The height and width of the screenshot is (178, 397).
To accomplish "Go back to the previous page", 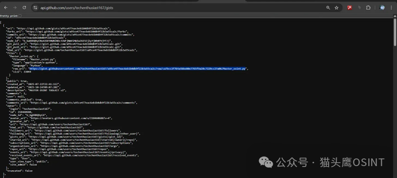I will 6,8.
